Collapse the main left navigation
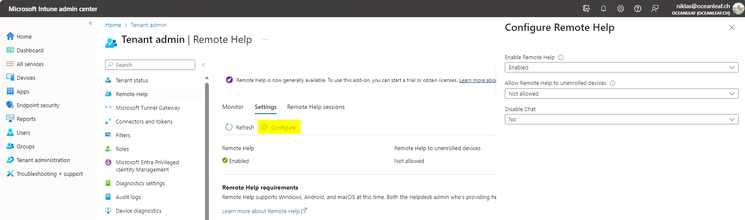The height and width of the screenshot is (220, 745). [x=90, y=23]
